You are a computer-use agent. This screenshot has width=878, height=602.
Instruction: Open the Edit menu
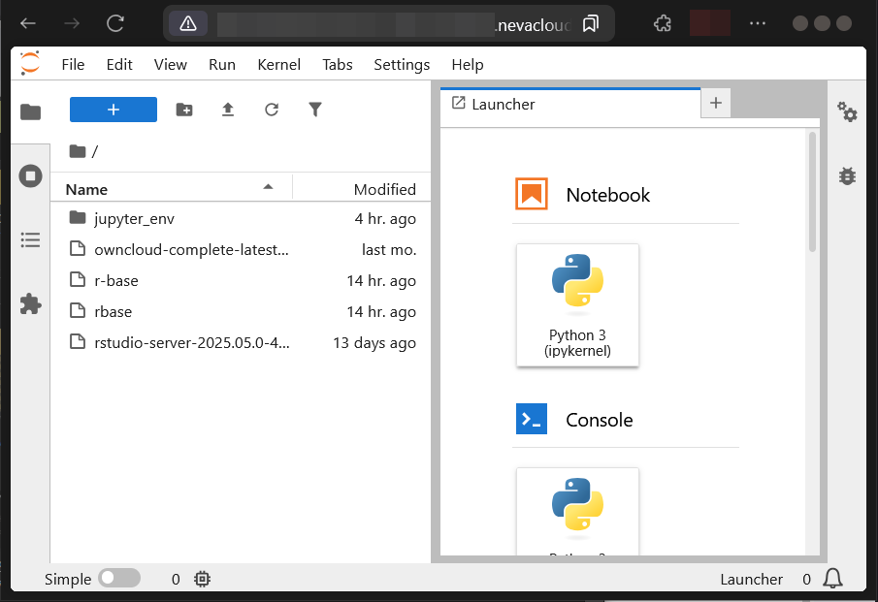119,65
